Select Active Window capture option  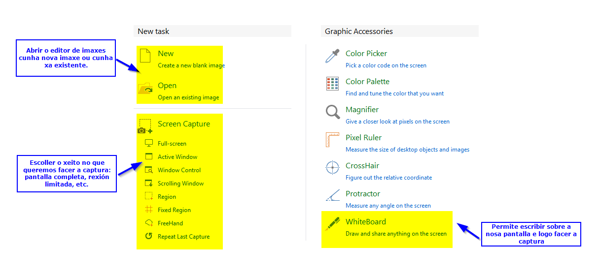(x=177, y=157)
